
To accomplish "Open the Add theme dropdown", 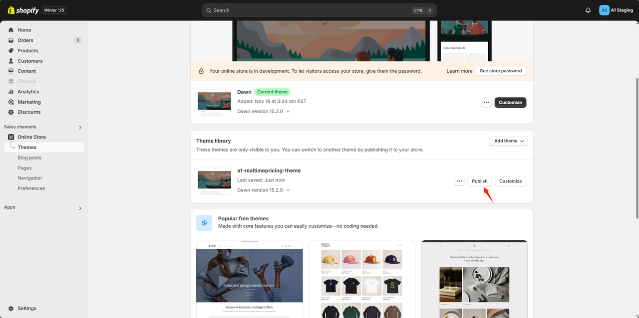I will click(509, 141).
